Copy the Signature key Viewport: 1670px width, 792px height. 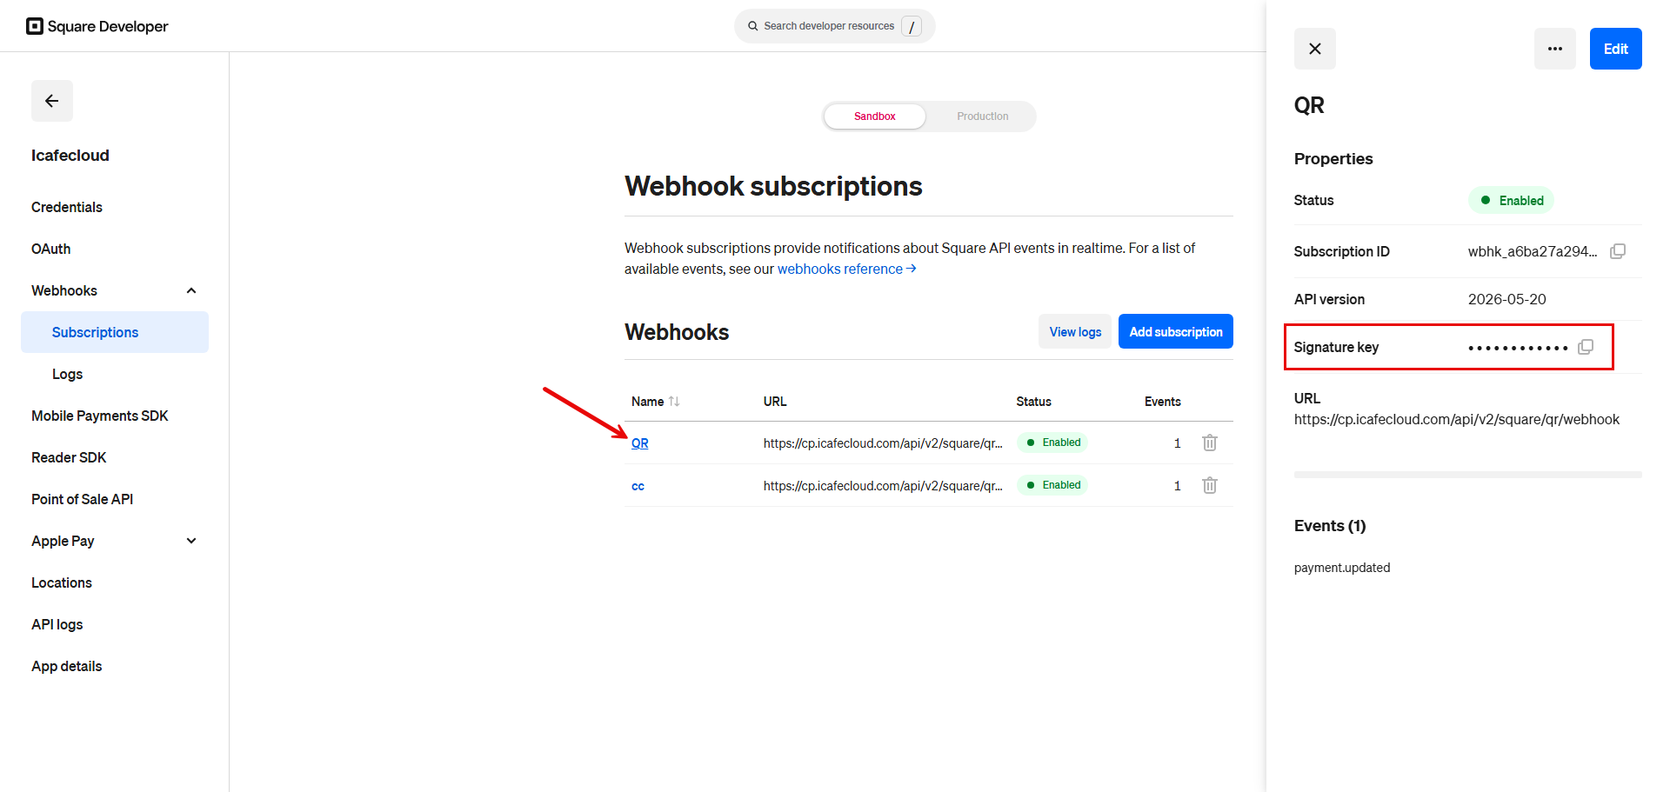pos(1586,347)
